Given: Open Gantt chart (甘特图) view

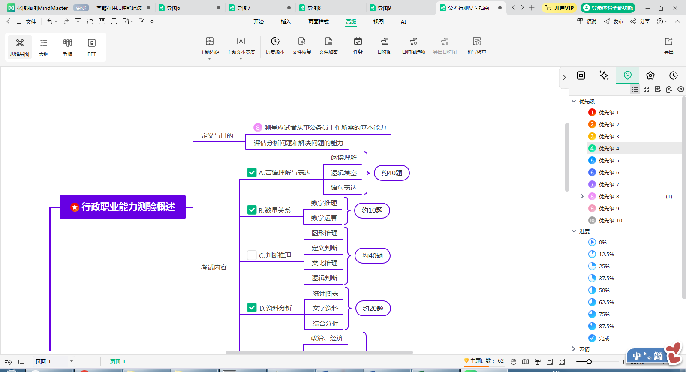Looking at the screenshot, I should coord(385,46).
